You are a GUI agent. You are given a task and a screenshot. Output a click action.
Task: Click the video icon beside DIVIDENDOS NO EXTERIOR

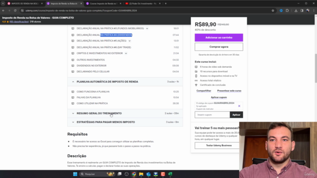[x=73, y=66]
